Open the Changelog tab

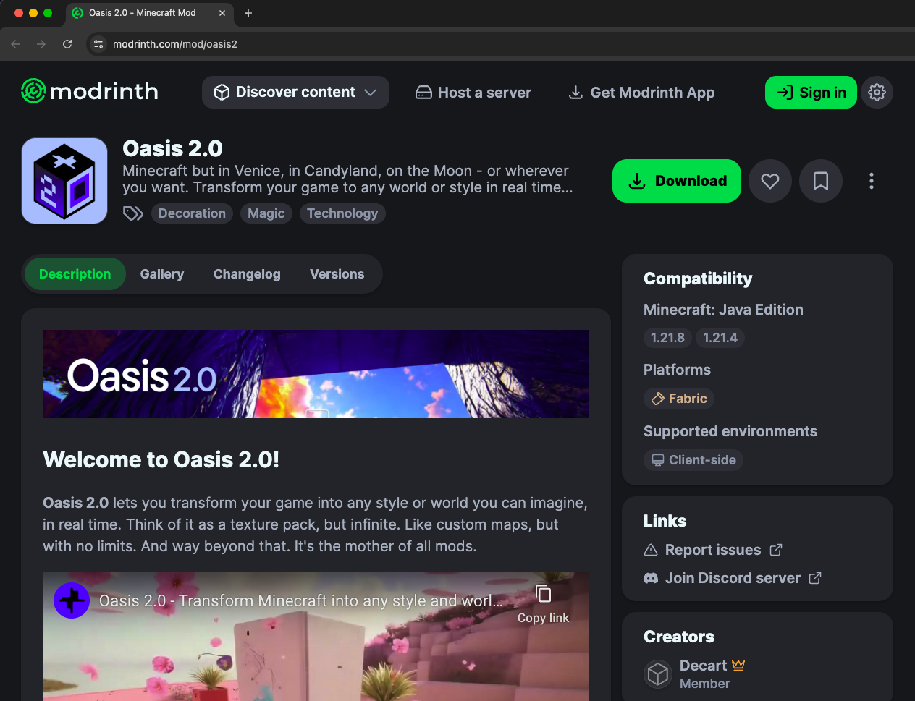247,274
